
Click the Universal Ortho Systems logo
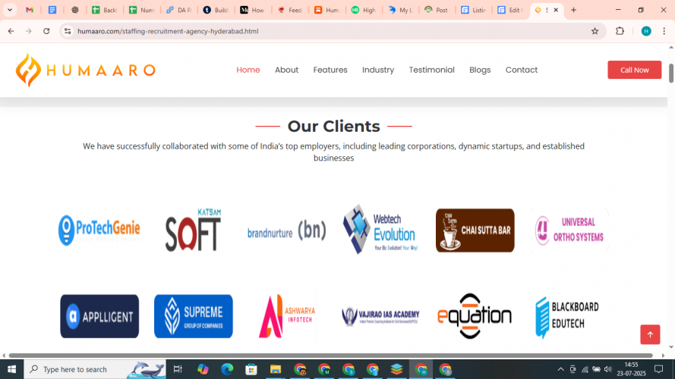tap(569, 230)
